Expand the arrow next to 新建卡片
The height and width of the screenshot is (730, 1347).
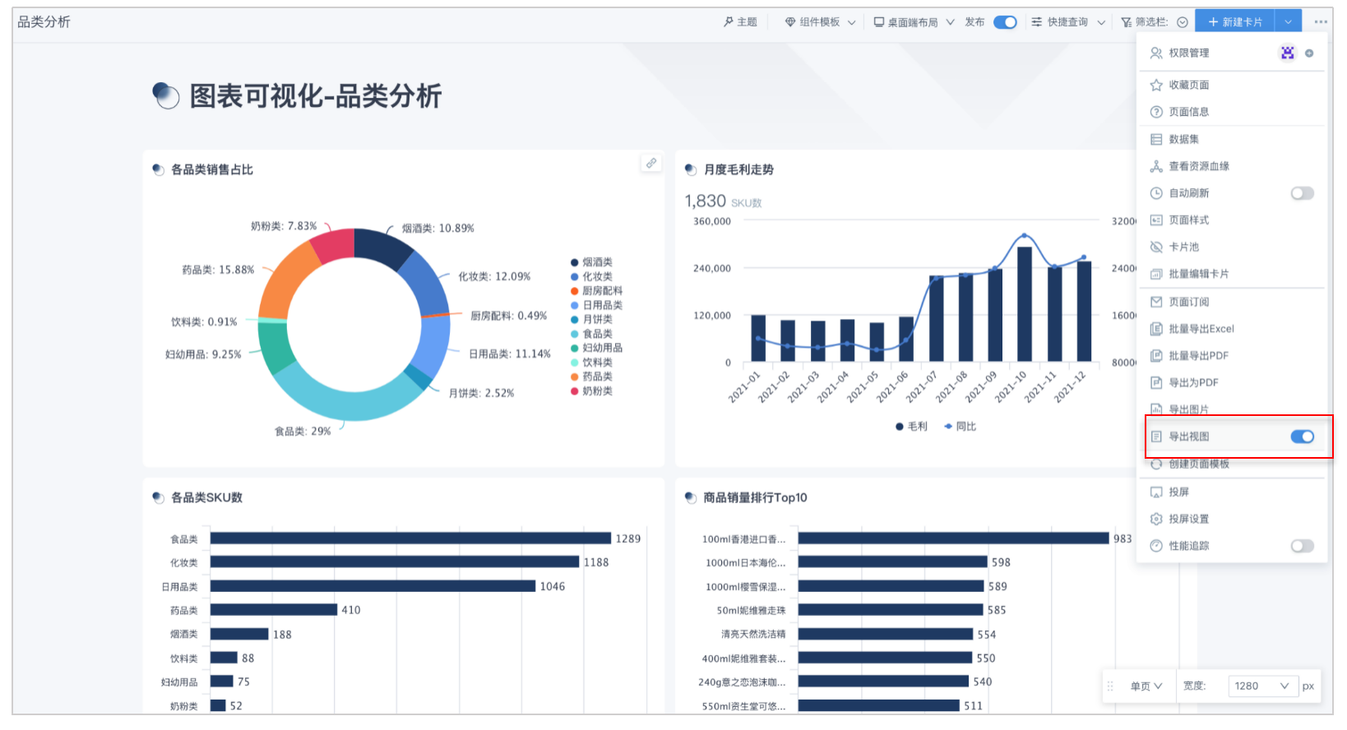1288,22
